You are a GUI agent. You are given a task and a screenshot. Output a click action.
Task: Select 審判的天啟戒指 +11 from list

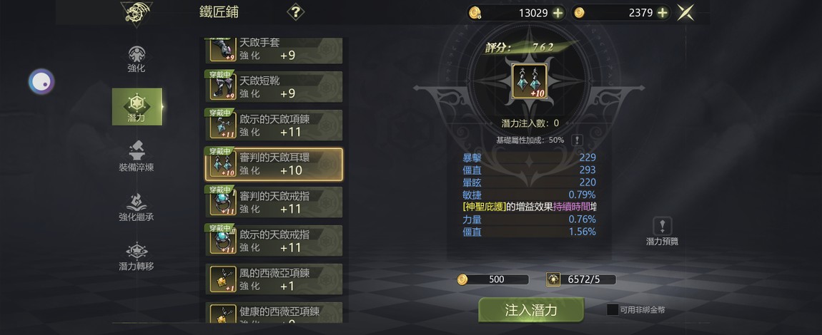[274, 202]
